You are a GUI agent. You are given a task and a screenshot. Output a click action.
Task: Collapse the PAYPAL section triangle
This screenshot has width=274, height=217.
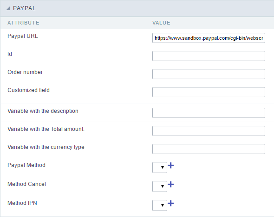[x=8, y=8]
